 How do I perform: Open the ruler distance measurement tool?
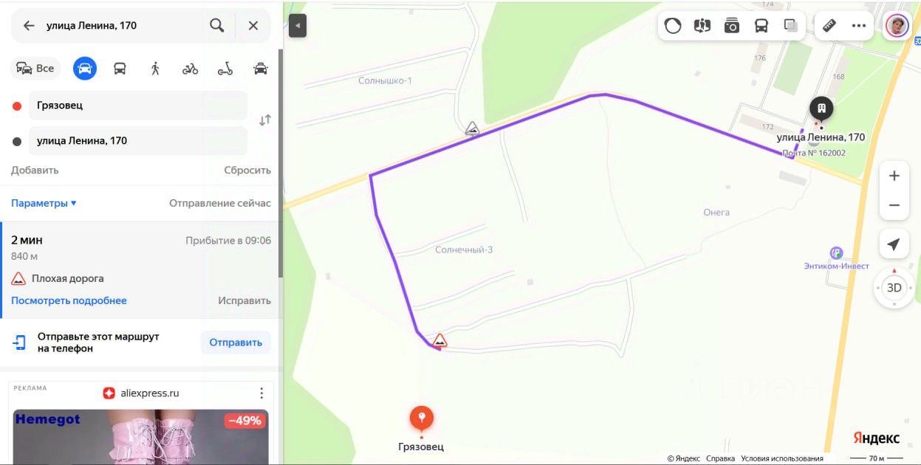tap(829, 26)
